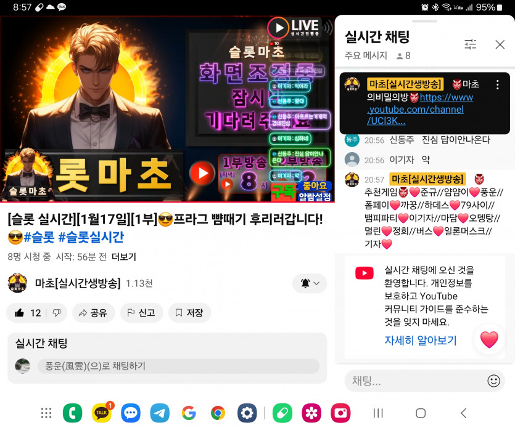Open the pink camera app
This screenshot has height=428, width=515.
click(x=340, y=413)
